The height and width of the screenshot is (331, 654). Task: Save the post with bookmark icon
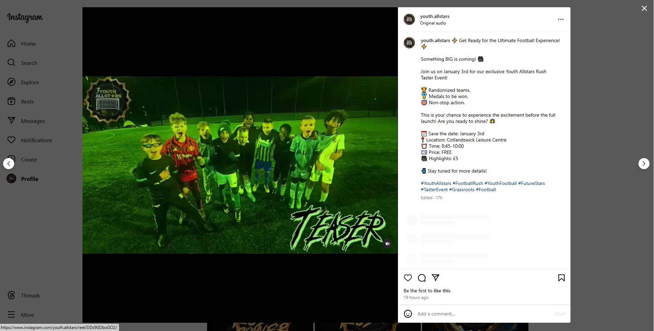(x=562, y=278)
